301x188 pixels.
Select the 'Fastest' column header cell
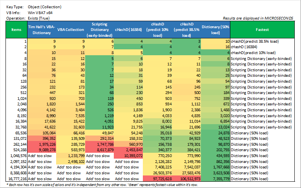(262, 29)
